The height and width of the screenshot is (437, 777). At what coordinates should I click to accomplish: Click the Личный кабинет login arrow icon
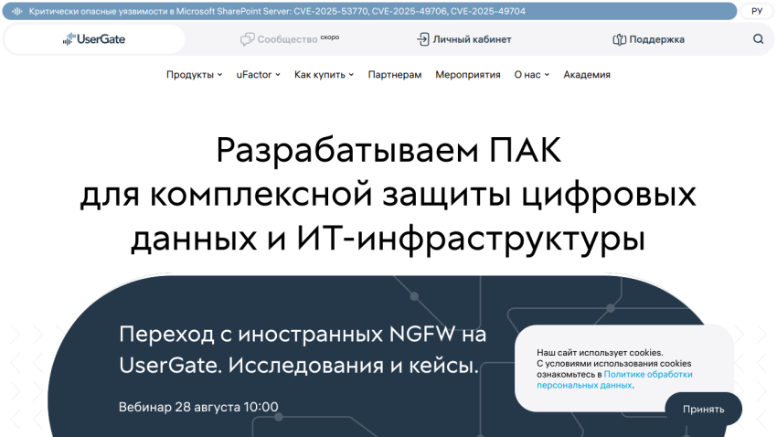click(x=422, y=39)
